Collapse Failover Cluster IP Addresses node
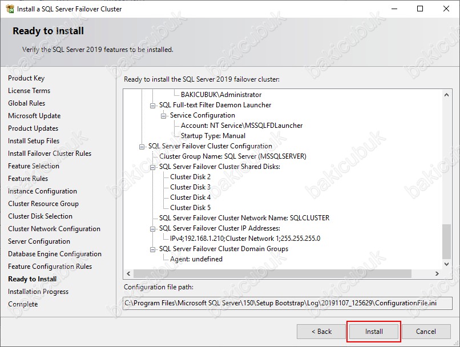 click(152, 229)
